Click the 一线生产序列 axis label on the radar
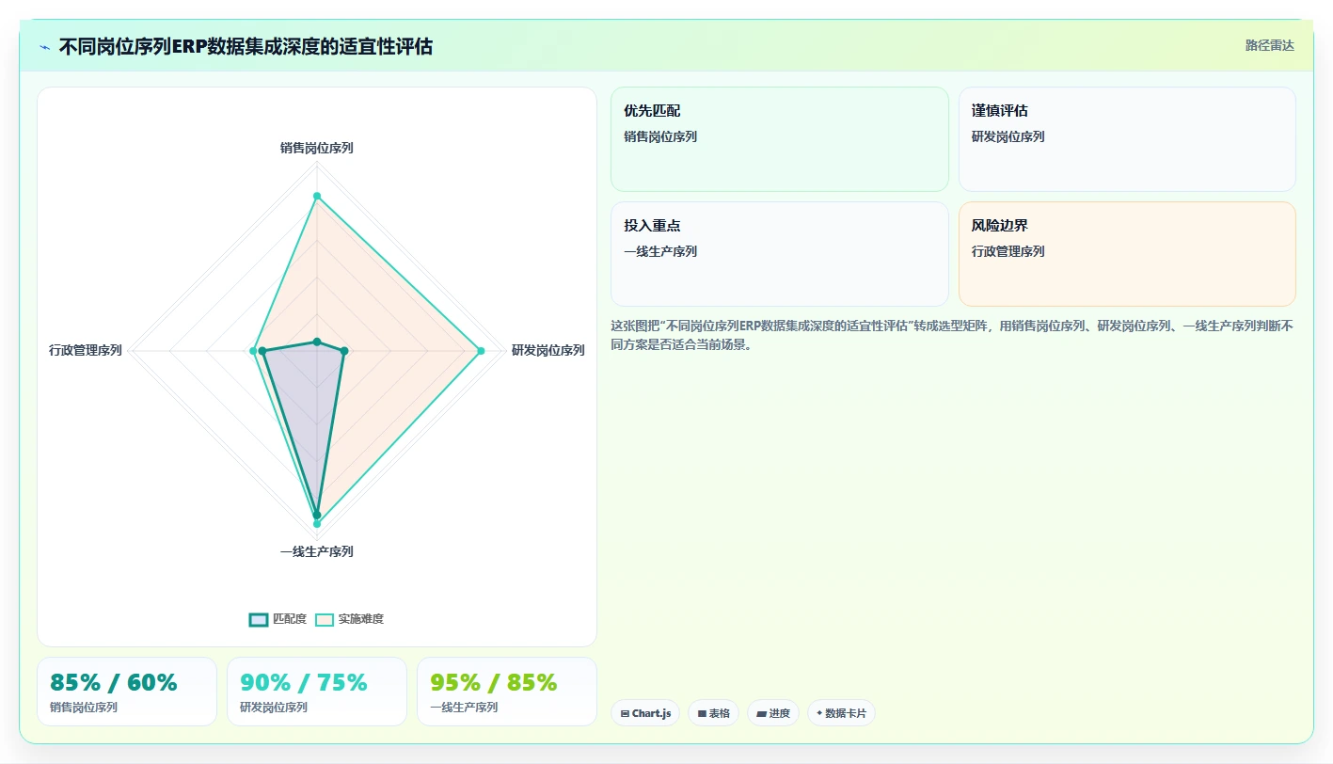 pyautogui.click(x=316, y=551)
